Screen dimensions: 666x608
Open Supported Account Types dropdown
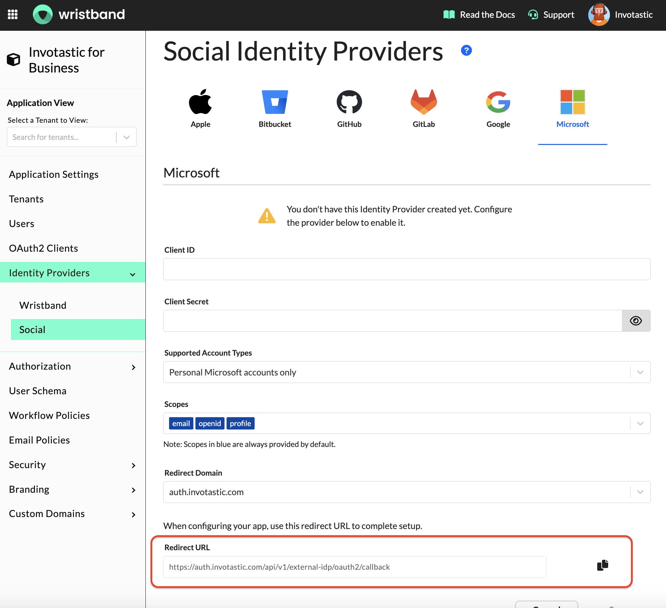[407, 372]
